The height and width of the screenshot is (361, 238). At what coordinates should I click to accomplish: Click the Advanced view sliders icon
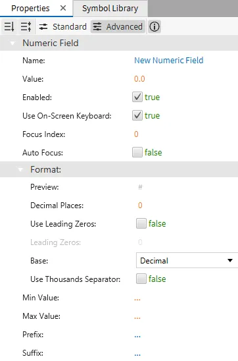[97, 27]
